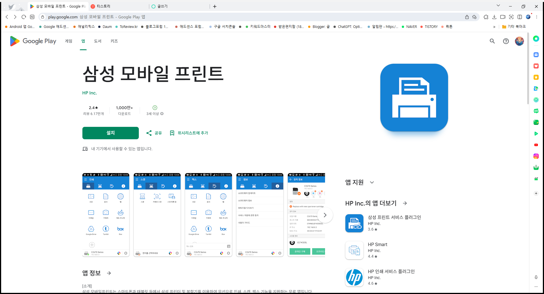The height and width of the screenshot is (294, 544).
Task: Open the tab search dropdown arrow
Action: 498,6
